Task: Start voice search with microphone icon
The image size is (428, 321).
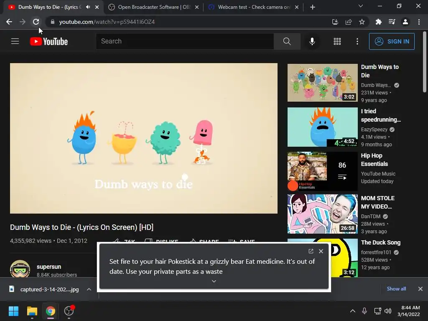Action: [312, 41]
